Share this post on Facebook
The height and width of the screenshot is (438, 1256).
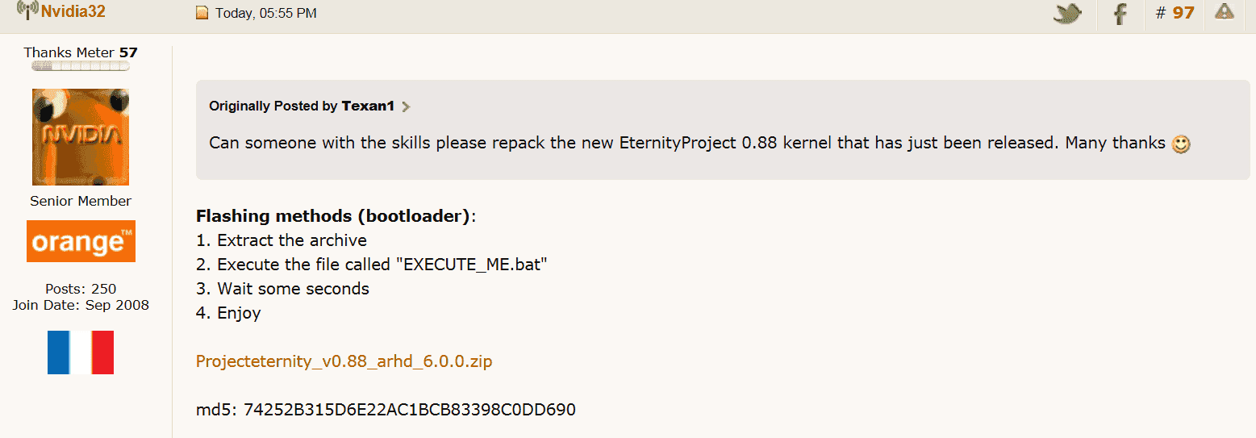click(1120, 13)
